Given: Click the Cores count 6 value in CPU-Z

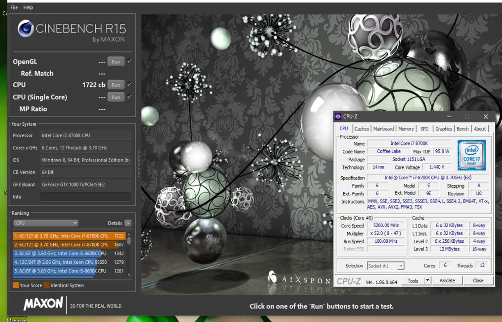Looking at the screenshot, I should pyautogui.click(x=445, y=265).
